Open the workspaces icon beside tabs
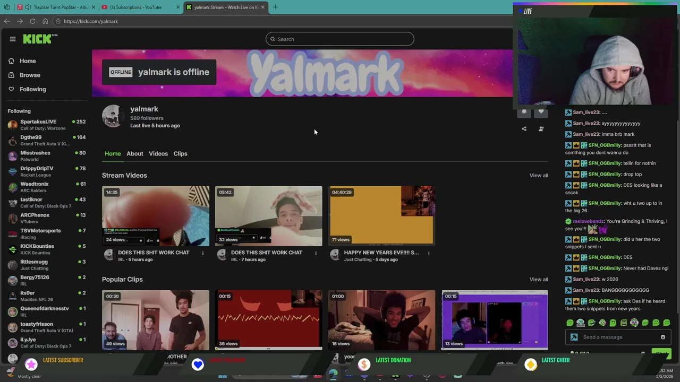Screen dimensions: 680x382 [x=7, y=7]
